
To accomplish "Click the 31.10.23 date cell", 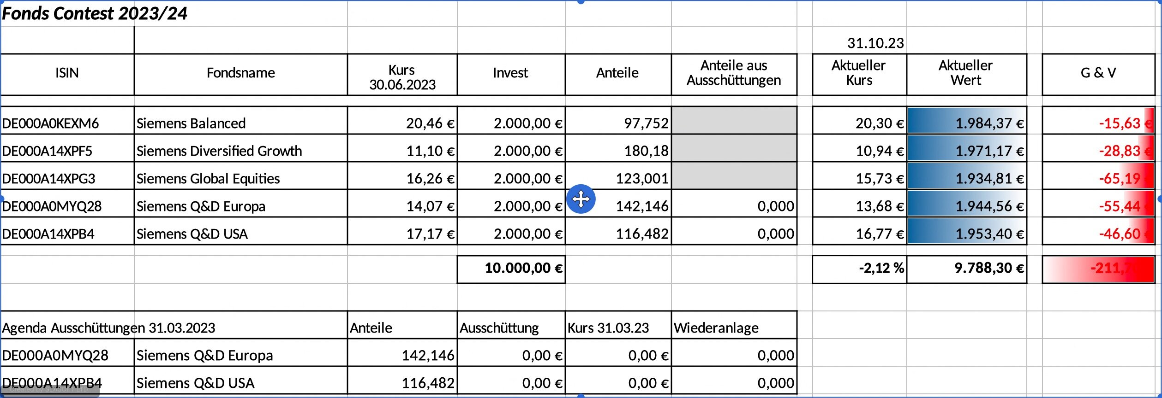I will pyautogui.click(x=875, y=43).
